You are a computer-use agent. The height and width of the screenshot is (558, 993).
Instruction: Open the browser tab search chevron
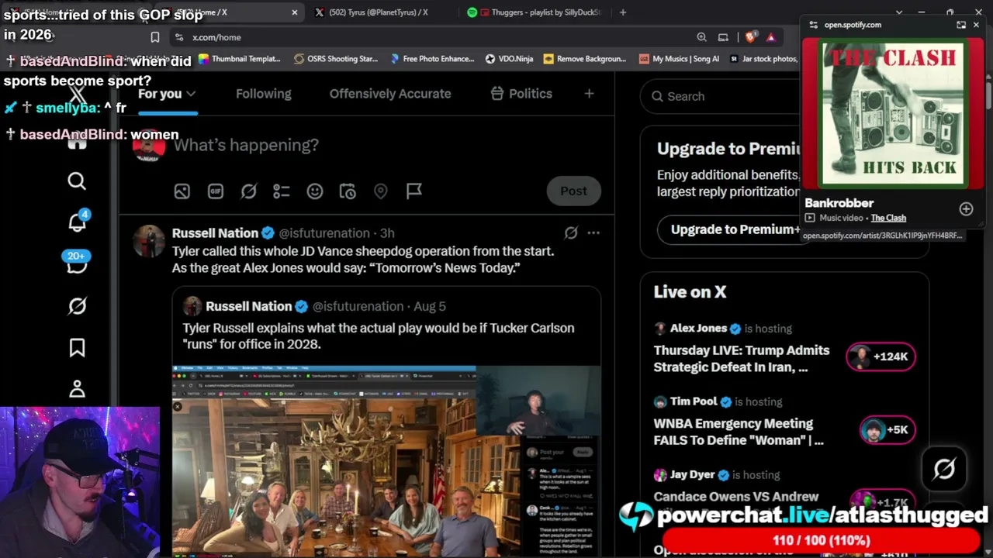tap(899, 12)
